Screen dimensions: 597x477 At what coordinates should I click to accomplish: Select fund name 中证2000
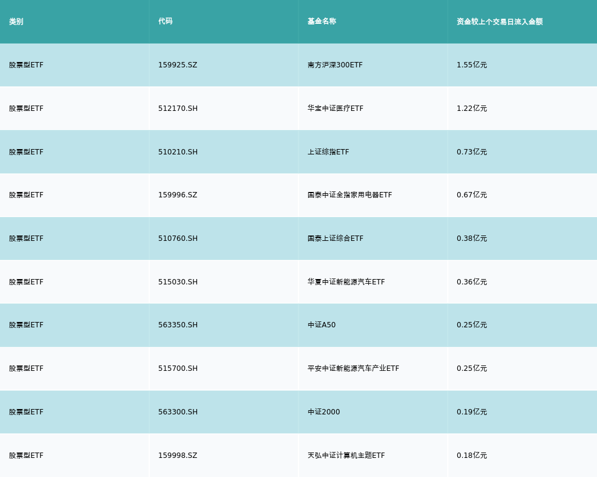point(324,412)
